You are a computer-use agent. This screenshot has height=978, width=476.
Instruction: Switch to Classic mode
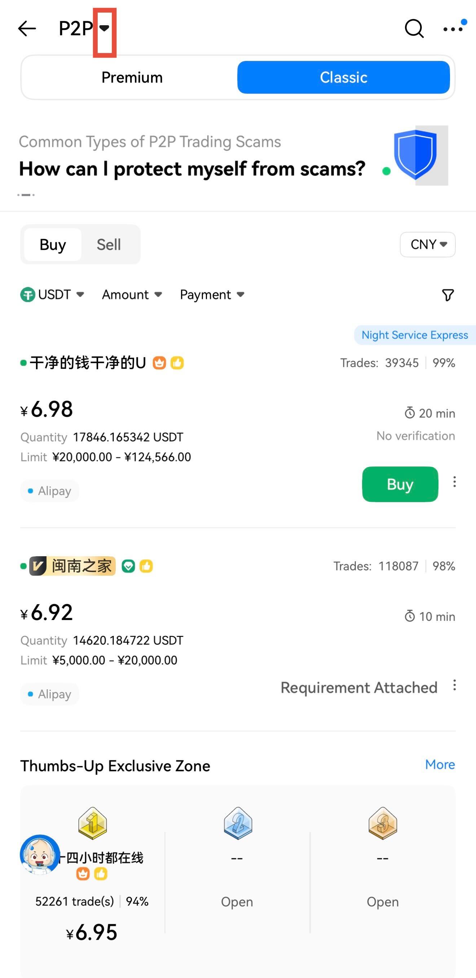point(343,78)
